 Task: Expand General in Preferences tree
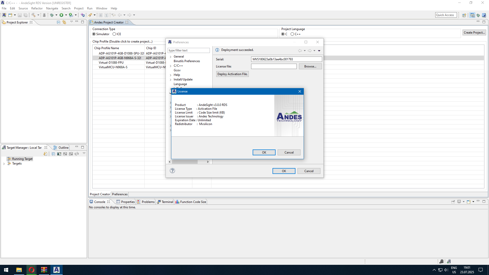171,57
